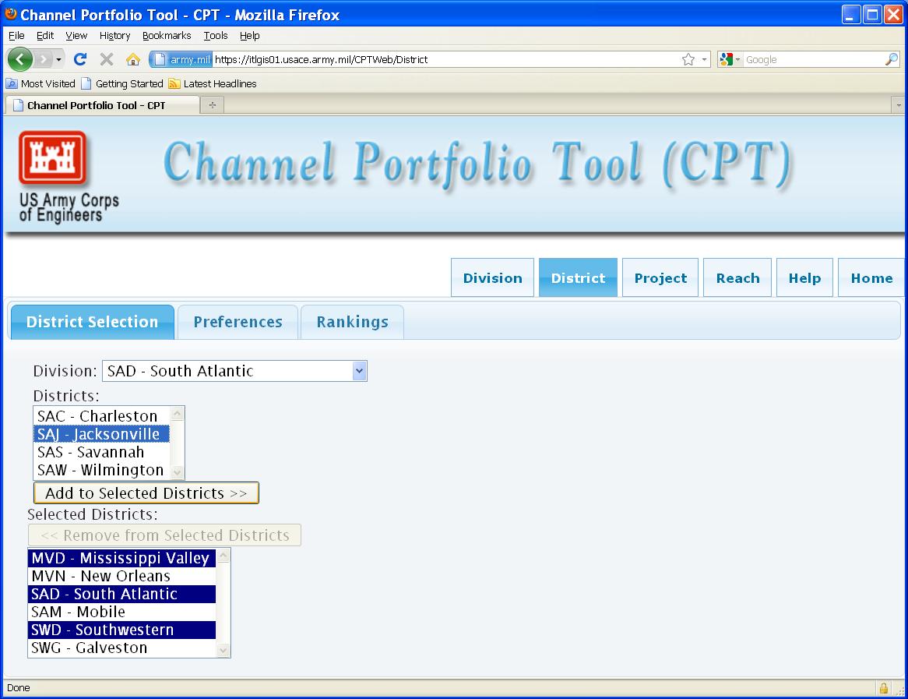Switch to the District Selection tab

[92, 322]
